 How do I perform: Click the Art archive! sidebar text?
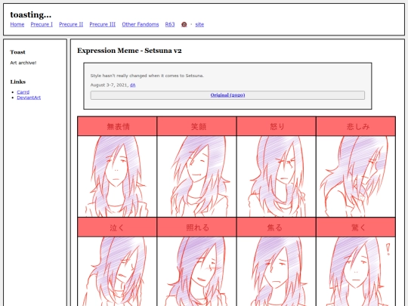[x=23, y=63]
